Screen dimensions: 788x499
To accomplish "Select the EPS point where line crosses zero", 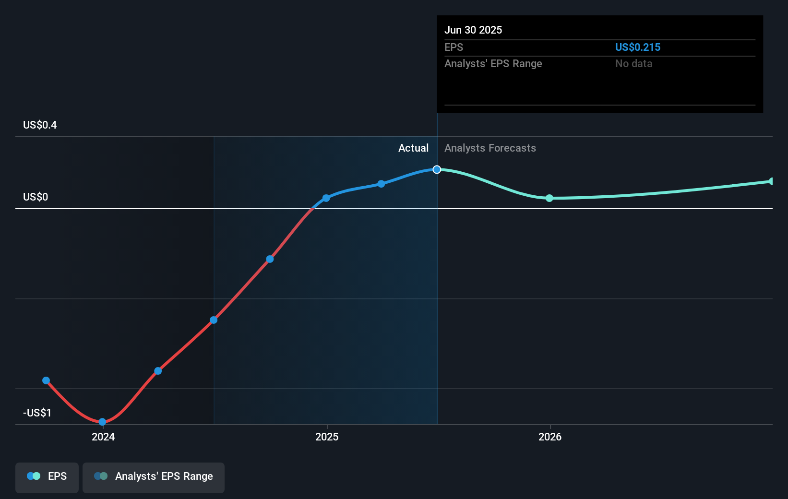I will coord(327,198).
